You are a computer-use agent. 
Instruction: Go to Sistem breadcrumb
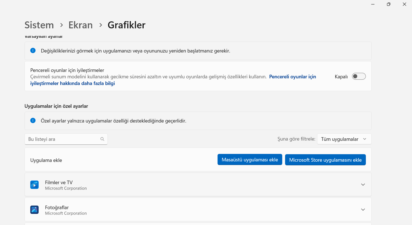[x=39, y=25]
